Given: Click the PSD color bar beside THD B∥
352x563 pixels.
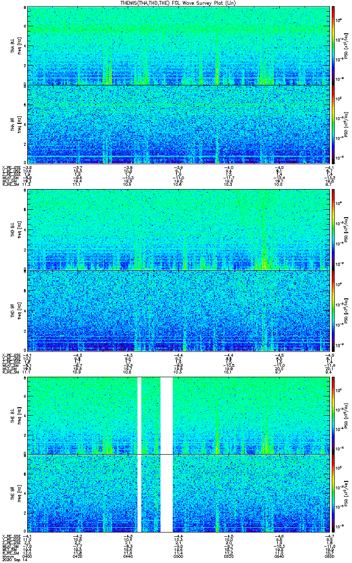Looking at the screenshot, I should pos(333,310).
